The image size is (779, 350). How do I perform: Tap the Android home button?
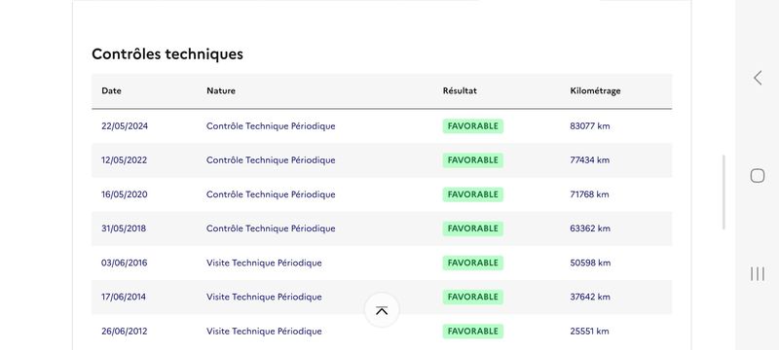[758, 176]
